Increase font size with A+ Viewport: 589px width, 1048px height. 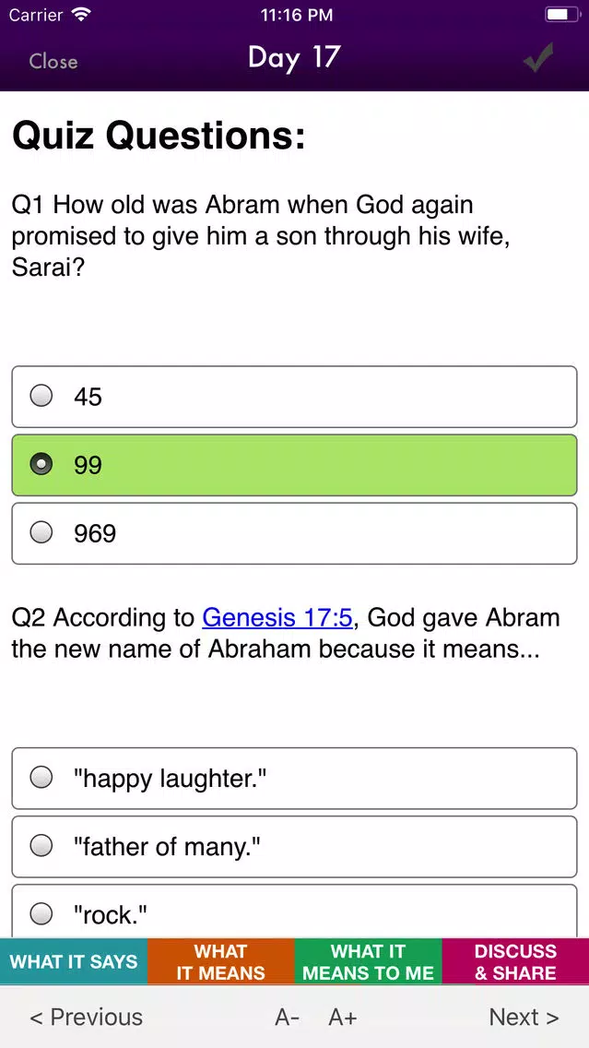click(x=343, y=1018)
